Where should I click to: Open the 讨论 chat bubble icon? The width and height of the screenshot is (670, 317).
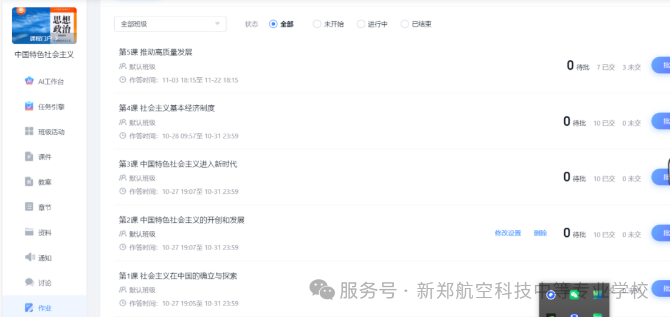pyautogui.click(x=29, y=282)
